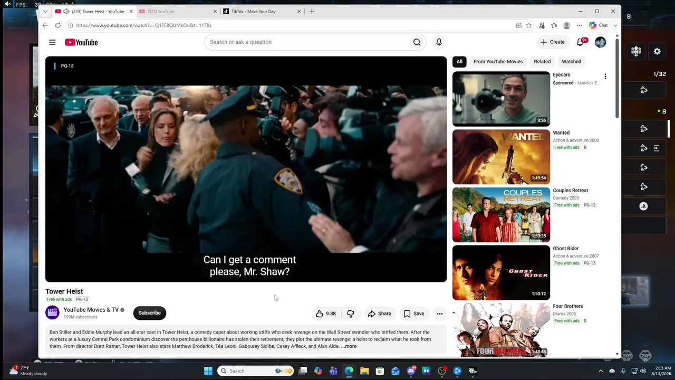Close the TikTok tab
Screen dimensions: 675x380
(x=300, y=11)
